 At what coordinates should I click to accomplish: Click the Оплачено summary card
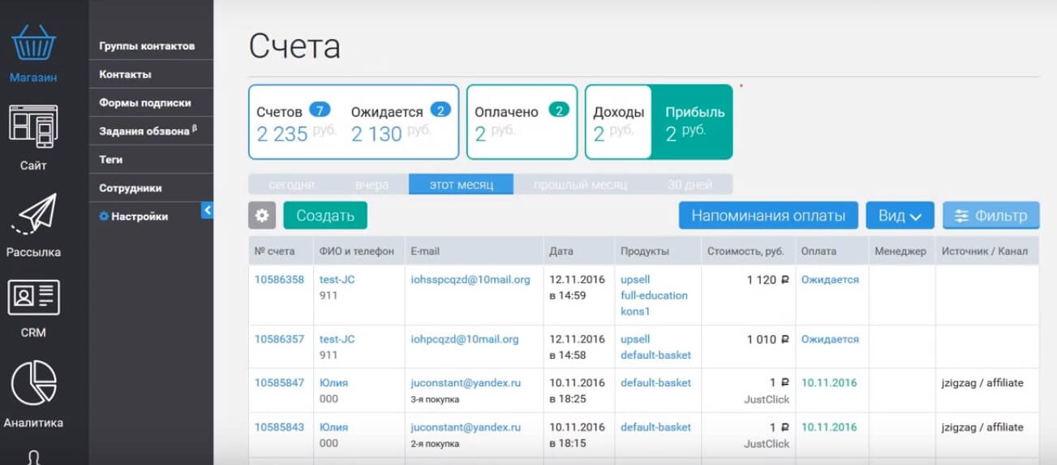(522, 123)
